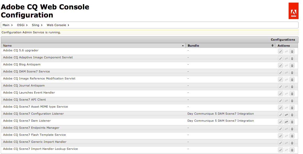The height and width of the screenshot is (154, 303).
Task: Click the Adobe logo
Action: coord(293,11)
